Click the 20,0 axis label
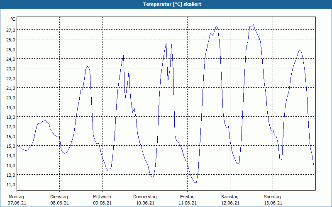Image resolution: width=332 pixels, height=207 pixels. pyautogui.click(x=11, y=98)
